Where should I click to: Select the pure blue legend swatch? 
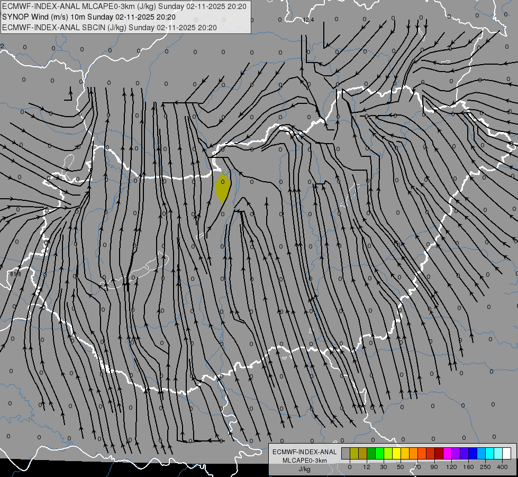[472, 453]
